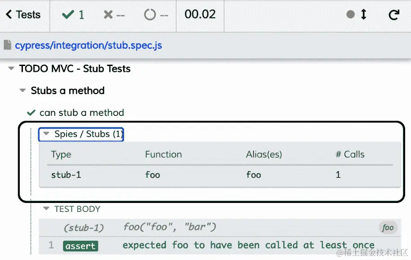Click the Tests back chevron icon
This screenshot has height=260, width=411.
pos(9,15)
